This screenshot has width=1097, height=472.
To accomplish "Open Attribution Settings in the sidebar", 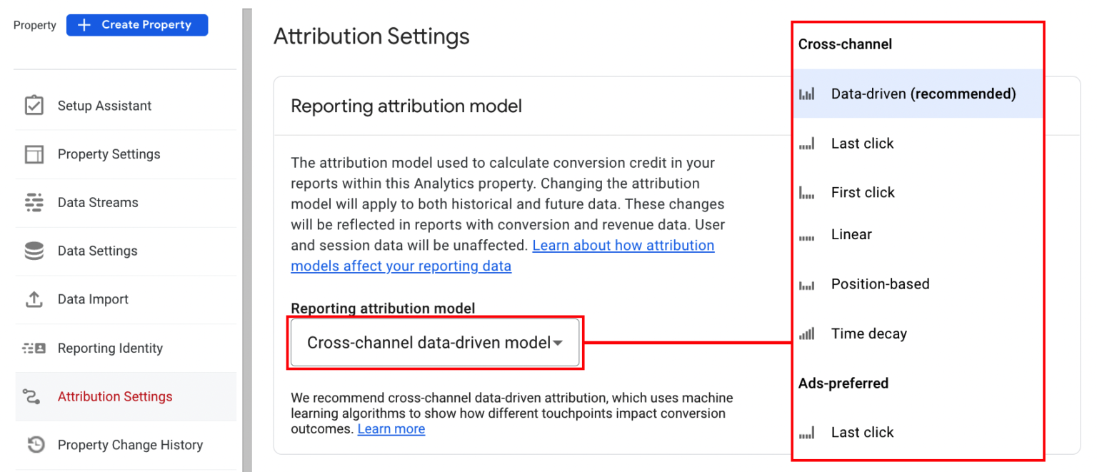I will (x=114, y=396).
